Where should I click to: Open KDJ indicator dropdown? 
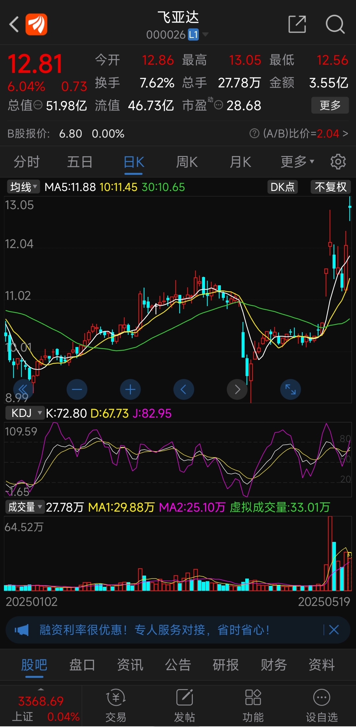25,413
